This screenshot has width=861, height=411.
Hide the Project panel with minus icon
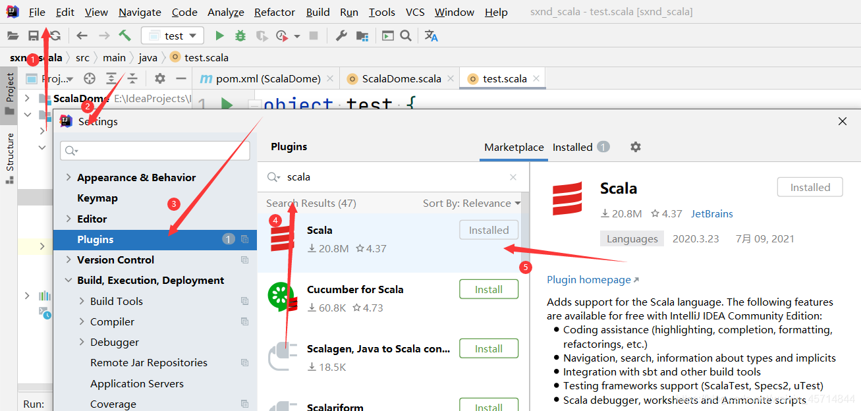pyautogui.click(x=181, y=78)
